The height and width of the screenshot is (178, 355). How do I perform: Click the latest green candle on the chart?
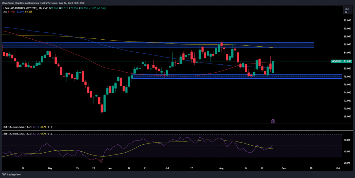tap(273, 67)
